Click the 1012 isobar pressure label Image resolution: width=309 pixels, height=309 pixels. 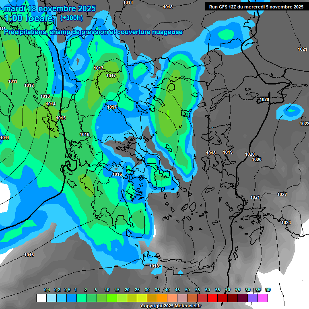coord(29,85)
